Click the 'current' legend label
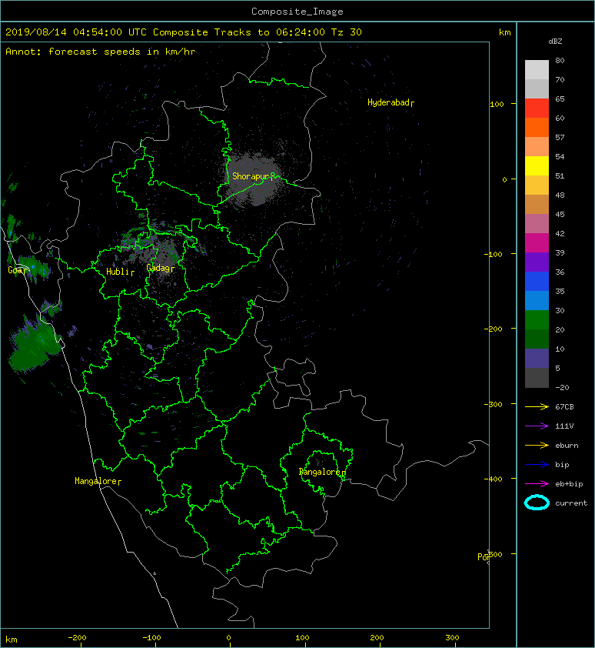This screenshot has width=595, height=648. click(571, 503)
